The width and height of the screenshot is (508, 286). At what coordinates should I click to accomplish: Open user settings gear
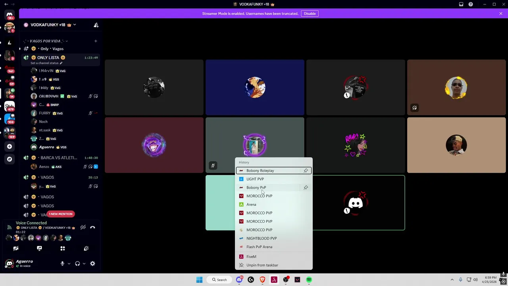click(x=92, y=263)
